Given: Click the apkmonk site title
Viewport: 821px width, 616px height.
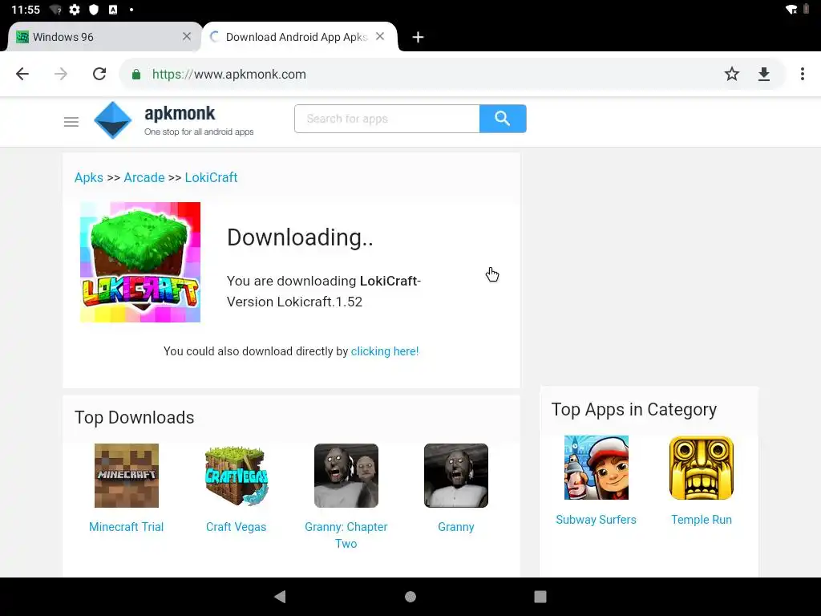Looking at the screenshot, I should (x=180, y=113).
